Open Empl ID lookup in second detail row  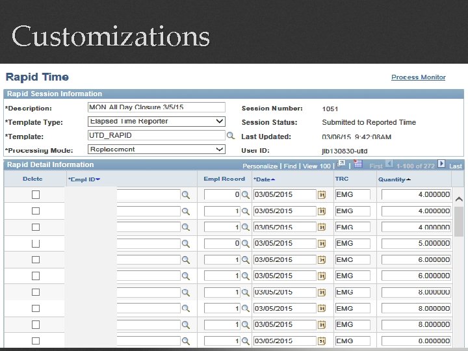coord(185,211)
